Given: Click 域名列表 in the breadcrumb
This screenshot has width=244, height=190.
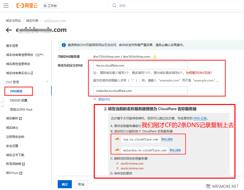Looking at the screenshot, I should click(32, 21).
